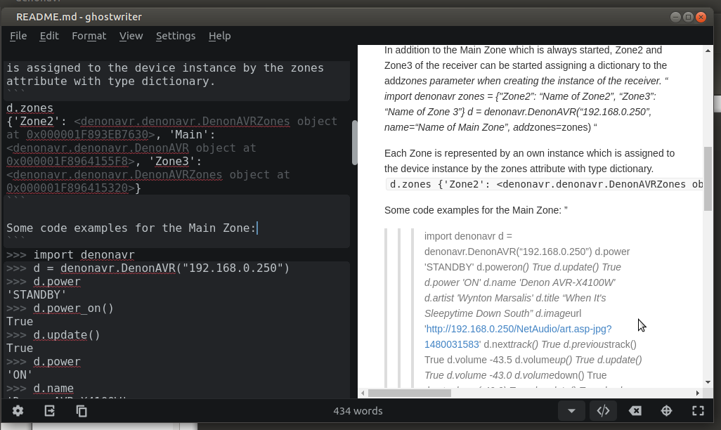Activate focus mode with the crosshair icon
This screenshot has width=721, height=430.
coord(666,411)
